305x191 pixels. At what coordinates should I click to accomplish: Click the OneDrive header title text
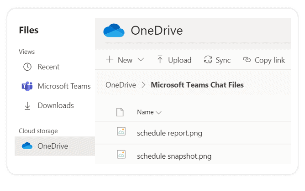click(x=157, y=31)
